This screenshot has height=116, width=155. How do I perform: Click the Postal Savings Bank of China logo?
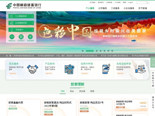24,6
